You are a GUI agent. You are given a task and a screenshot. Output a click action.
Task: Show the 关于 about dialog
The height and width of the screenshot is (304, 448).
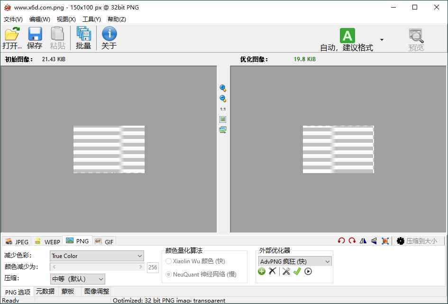point(109,38)
